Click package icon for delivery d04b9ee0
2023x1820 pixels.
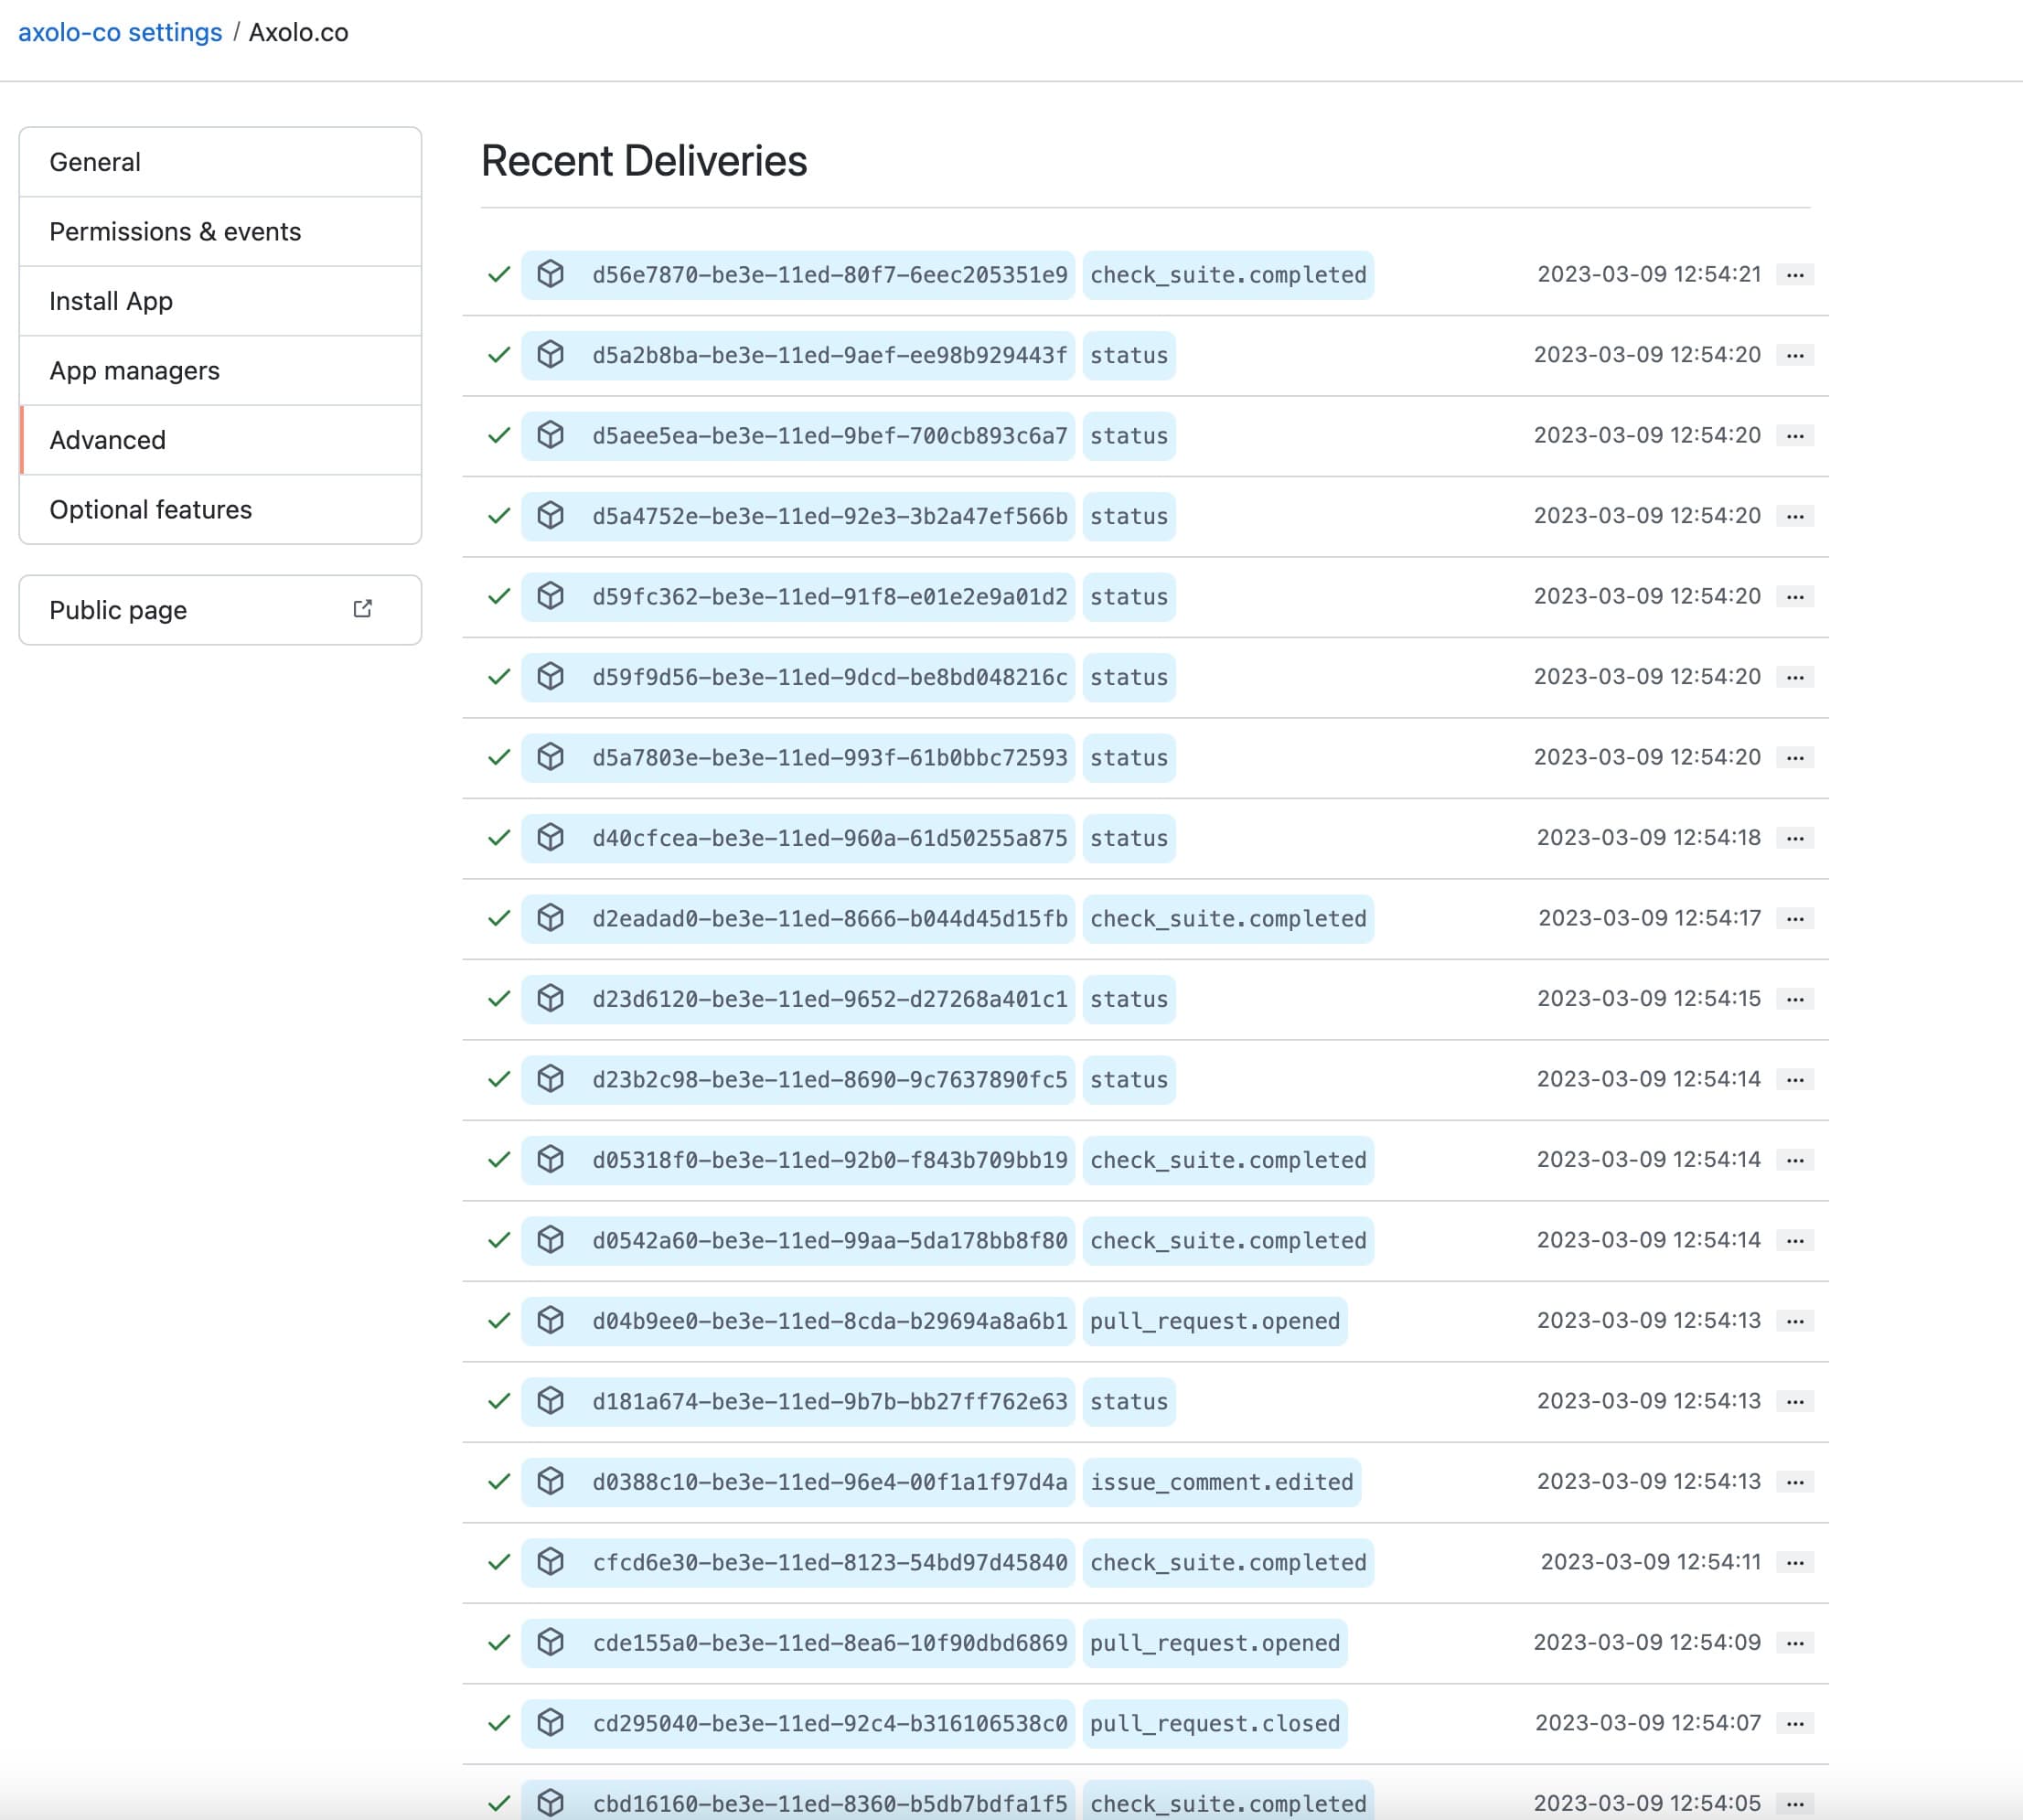coord(550,1320)
